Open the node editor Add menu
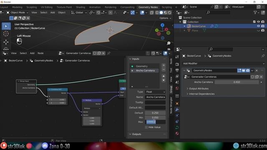267x150 pixels. (x=32, y=53)
